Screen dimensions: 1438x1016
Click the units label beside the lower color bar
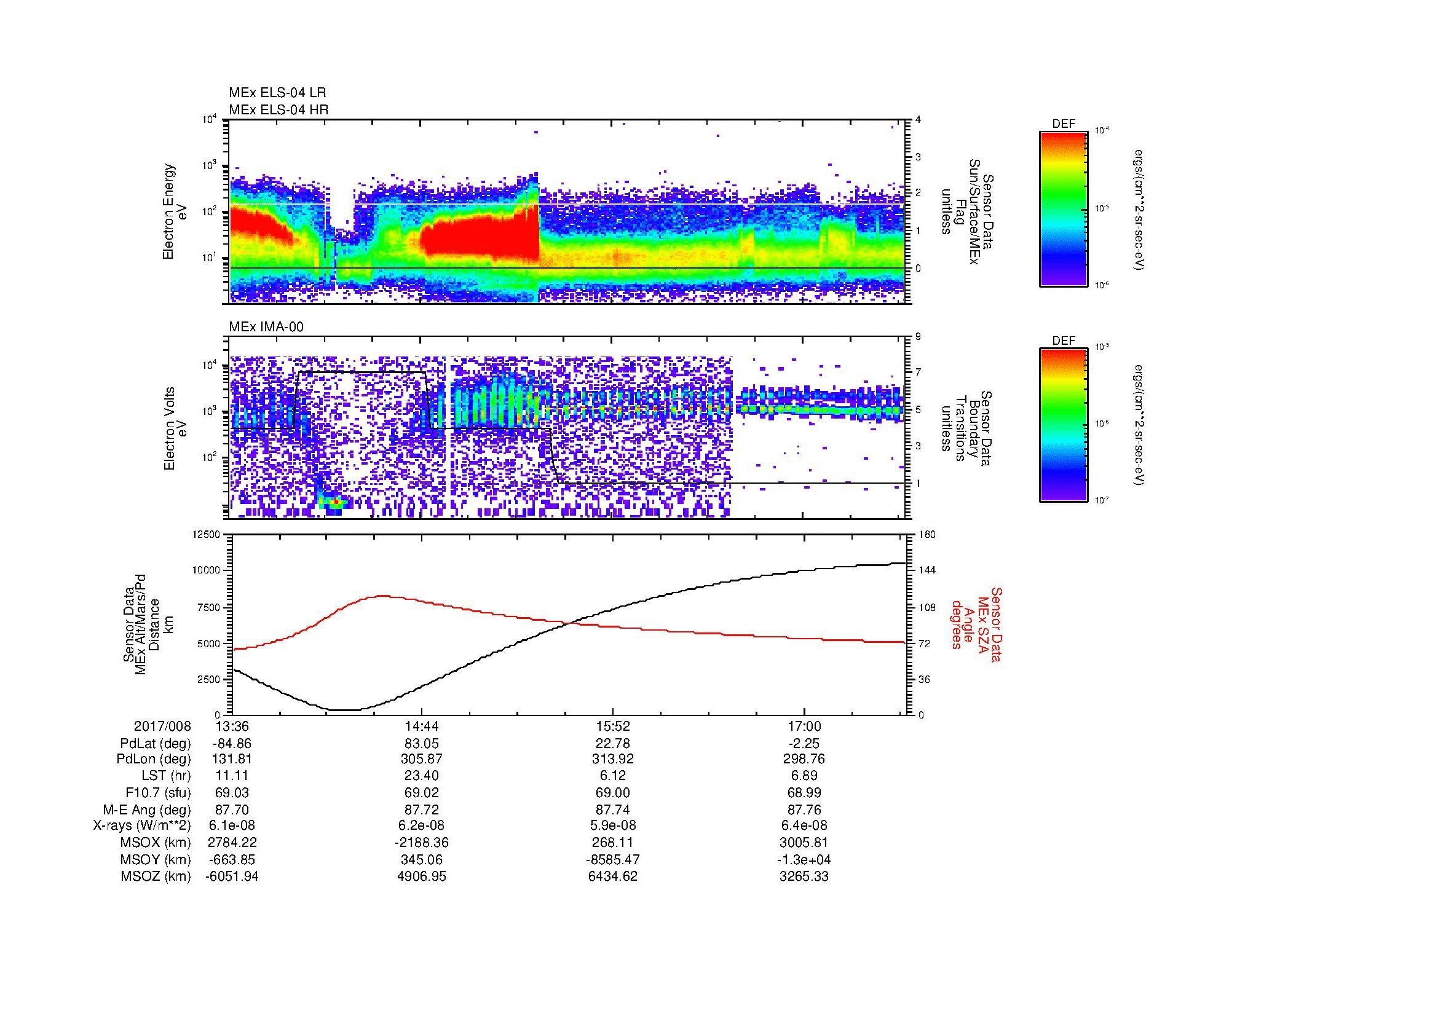1140,425
